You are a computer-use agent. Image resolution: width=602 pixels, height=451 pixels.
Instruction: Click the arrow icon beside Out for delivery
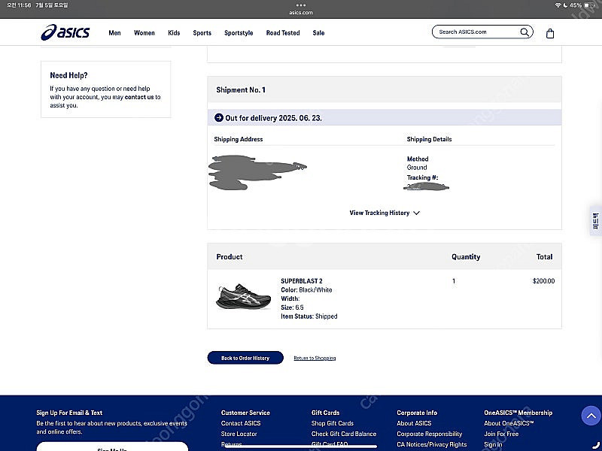pos(219,118)
